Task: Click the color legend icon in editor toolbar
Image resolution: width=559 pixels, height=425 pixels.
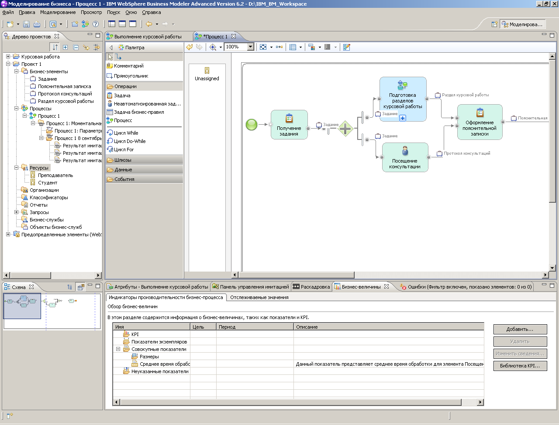Action: point(311,47)
